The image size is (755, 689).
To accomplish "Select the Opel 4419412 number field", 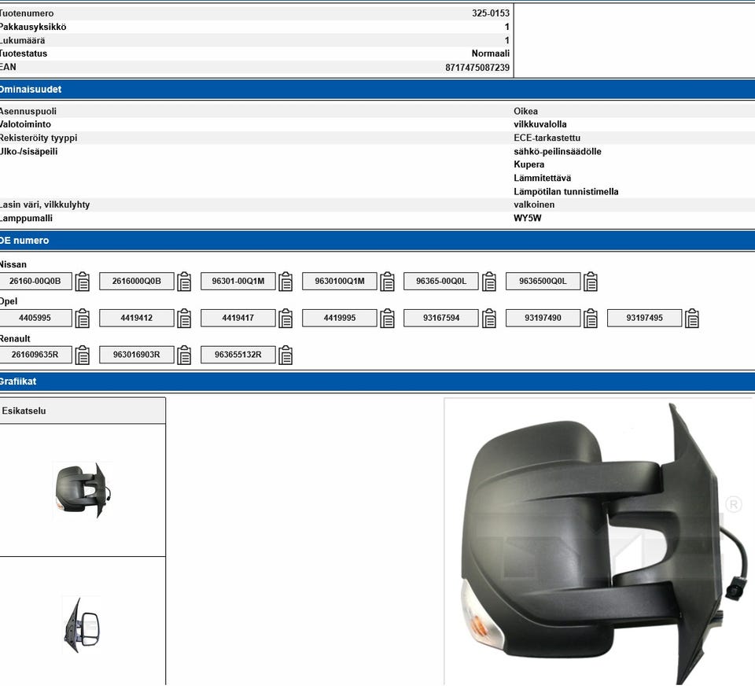I will point(137,318).
